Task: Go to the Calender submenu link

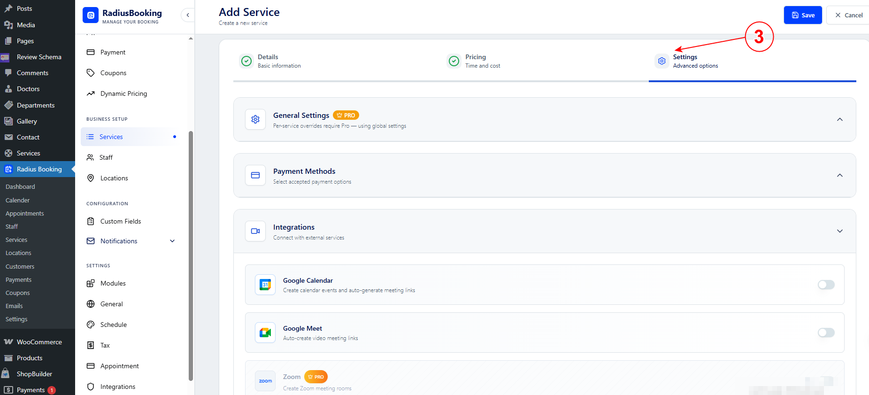Action: tap(17, 200)
